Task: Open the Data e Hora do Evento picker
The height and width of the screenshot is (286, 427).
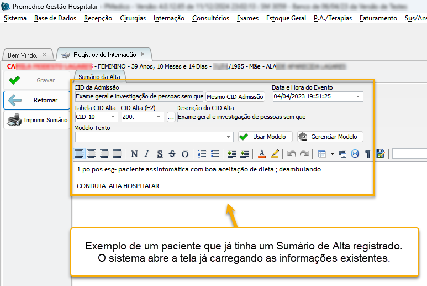Action: tap(359, 96)
